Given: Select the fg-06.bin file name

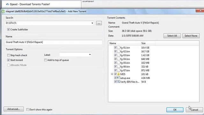Looking at the screenshot, I should (x=125, y=67).
